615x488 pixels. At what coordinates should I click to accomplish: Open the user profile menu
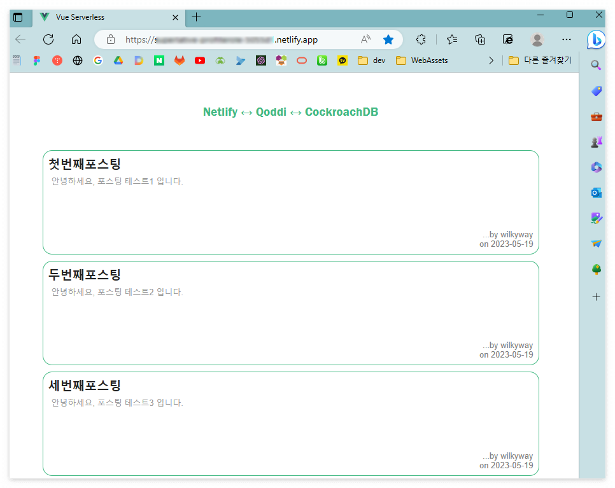(537, 39)
